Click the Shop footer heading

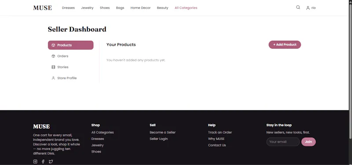pyautogui.click(x=95, y=125)
